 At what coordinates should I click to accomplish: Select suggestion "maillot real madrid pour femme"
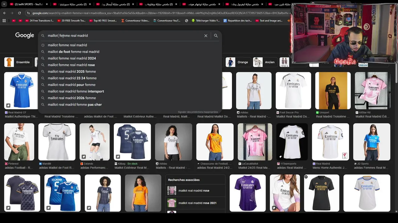coord(130,85)
